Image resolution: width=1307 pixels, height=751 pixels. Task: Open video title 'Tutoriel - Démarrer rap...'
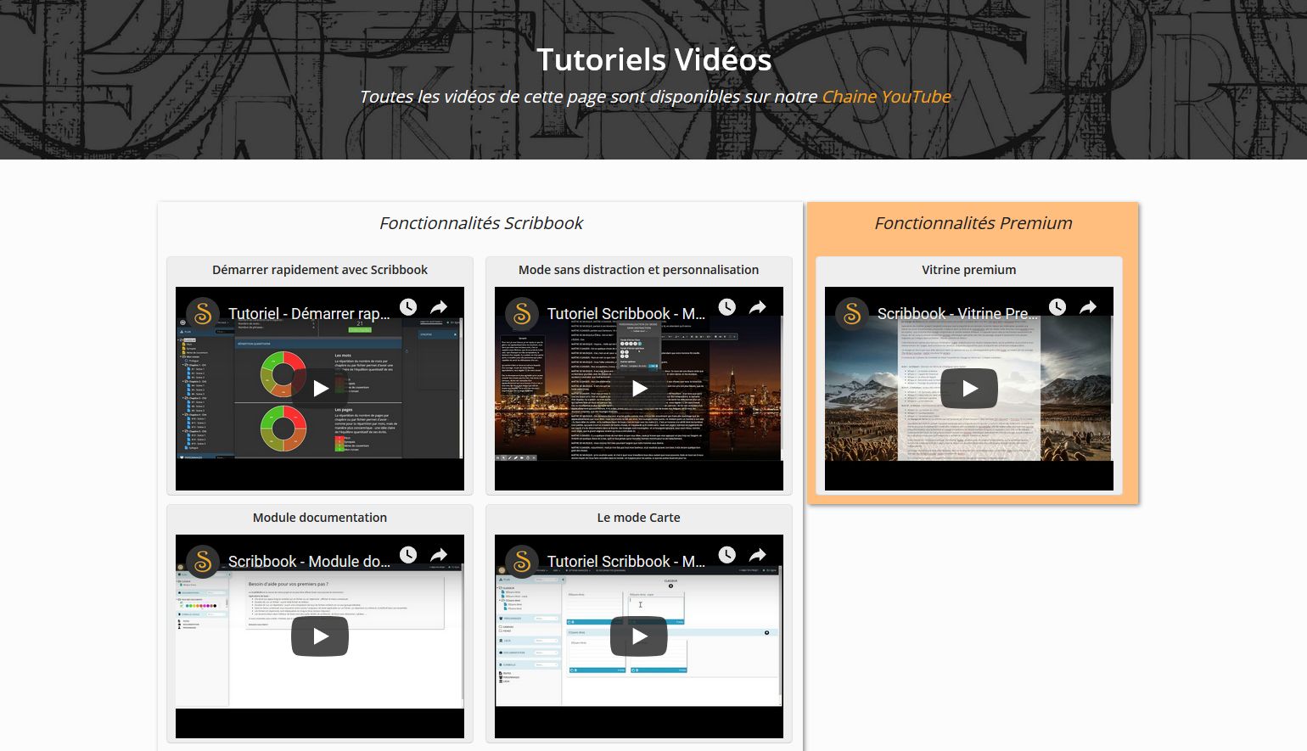pyautogui.click(x=309, y=314)
